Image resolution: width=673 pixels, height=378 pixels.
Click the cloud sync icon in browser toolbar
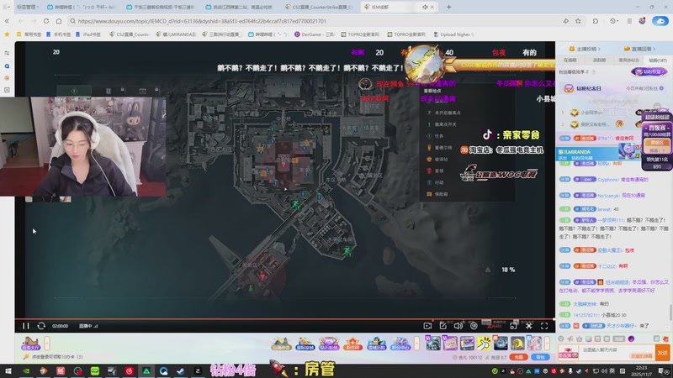660,21
